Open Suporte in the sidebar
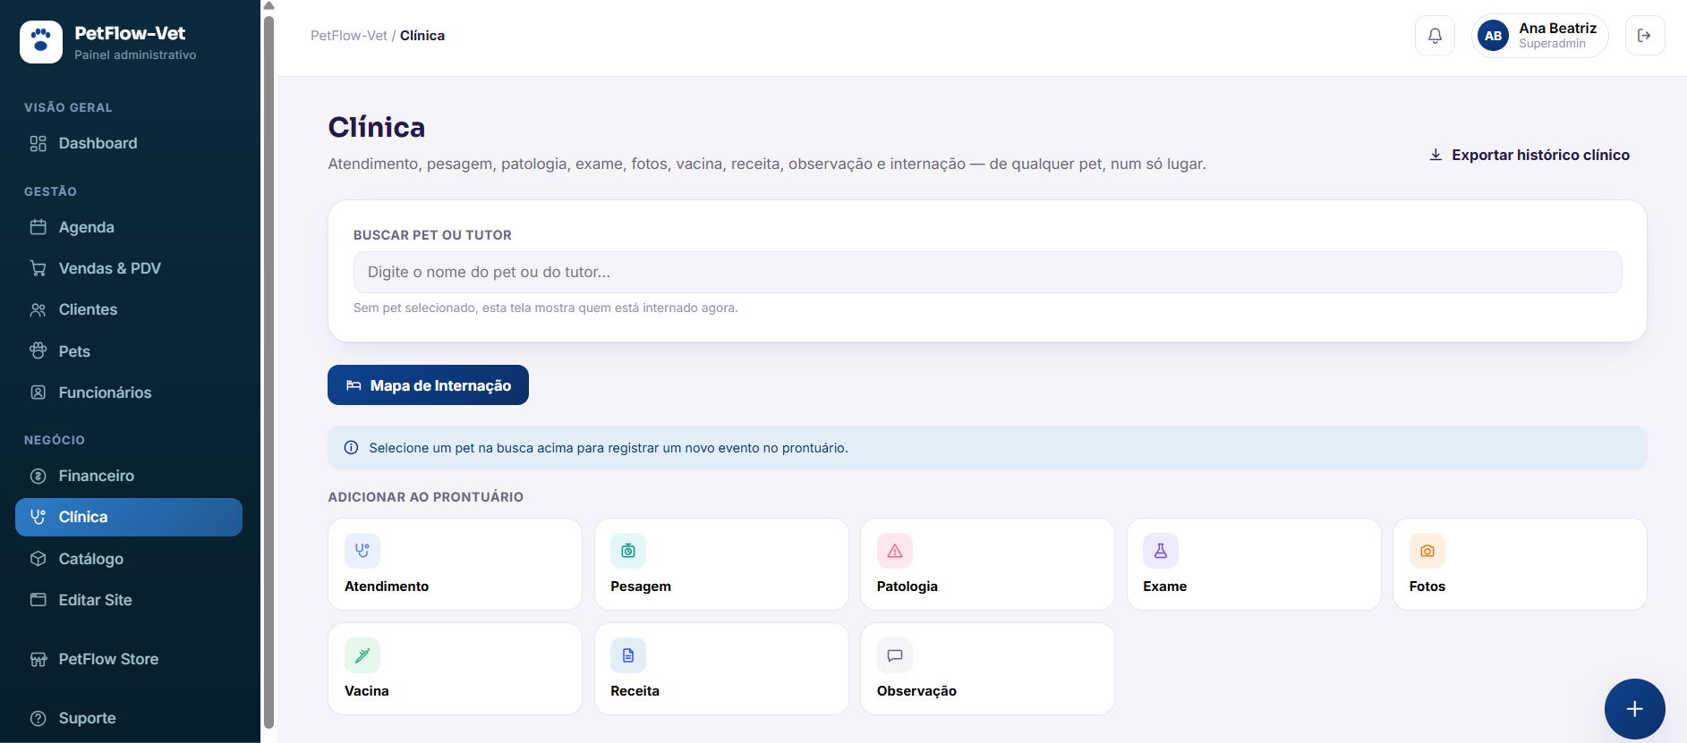The image size is (1687, 743). click(x=129, y=718)
